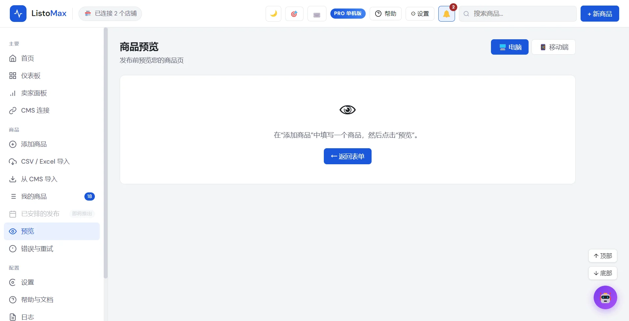Open 仪表板 in sidebar
The height and width of the screenshot is (321, 629).
[x=52, y=76]
